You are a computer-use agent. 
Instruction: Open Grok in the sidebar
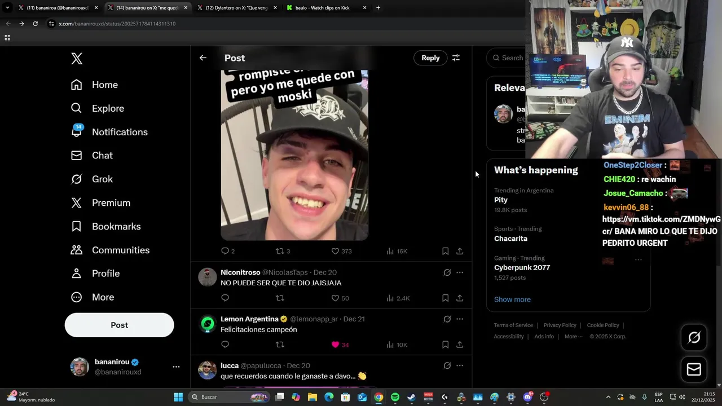tap(91, 179)
